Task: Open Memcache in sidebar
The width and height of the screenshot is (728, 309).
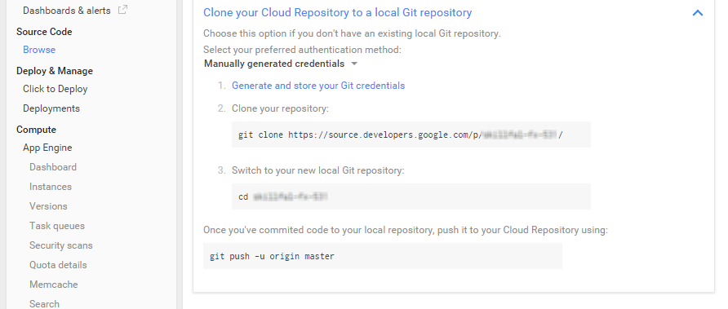Action: click(x=53, y=284)
